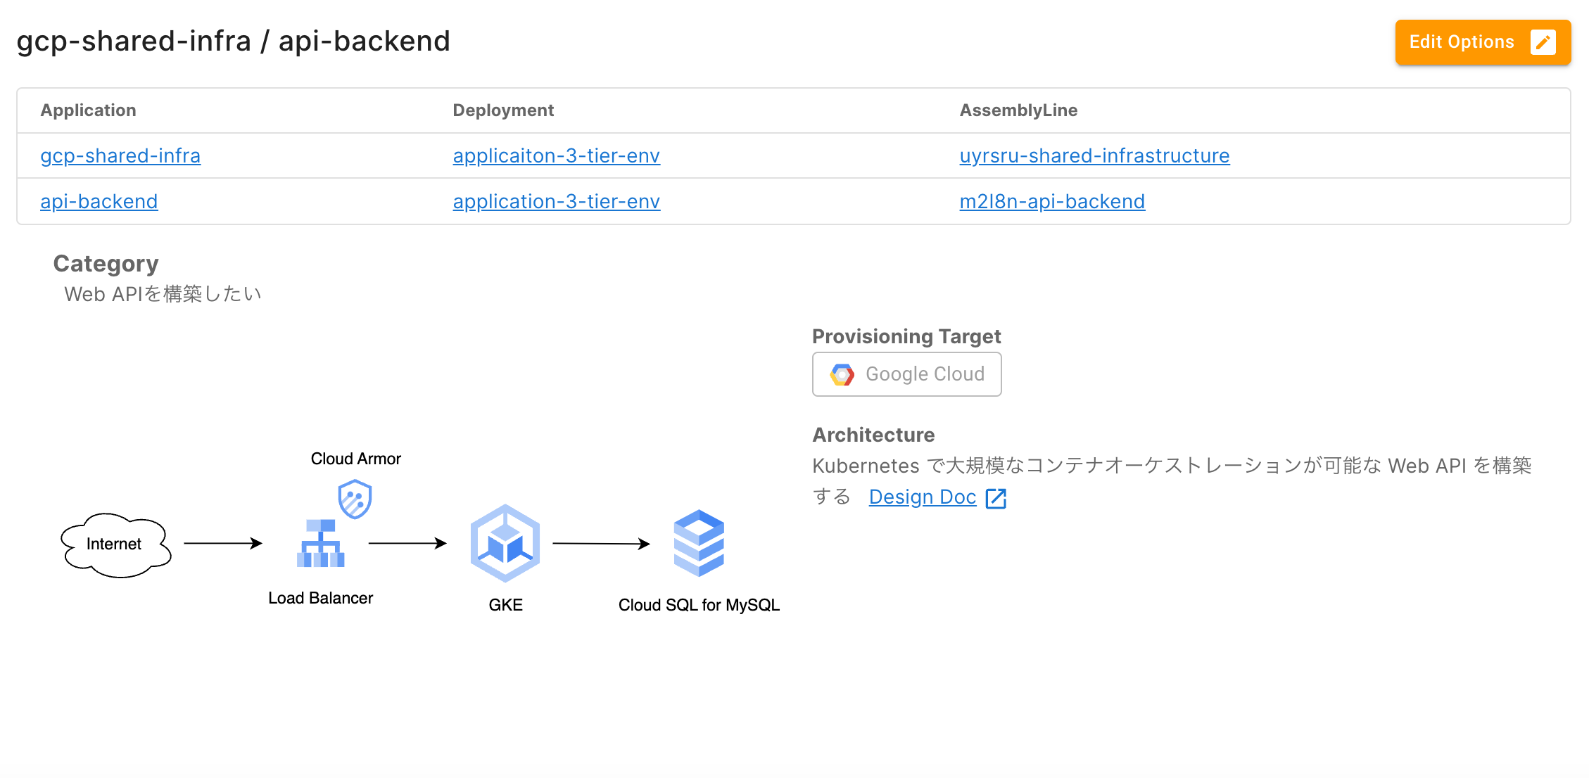
Task: Open the applicaiton-3-tier-env deployment link
Action: coord(556,155)
